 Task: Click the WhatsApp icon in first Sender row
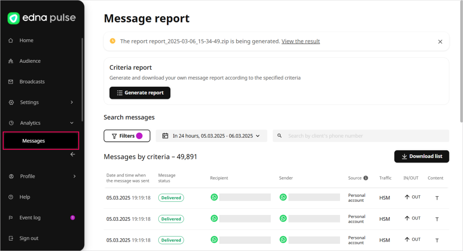click(x=283, y=197)
